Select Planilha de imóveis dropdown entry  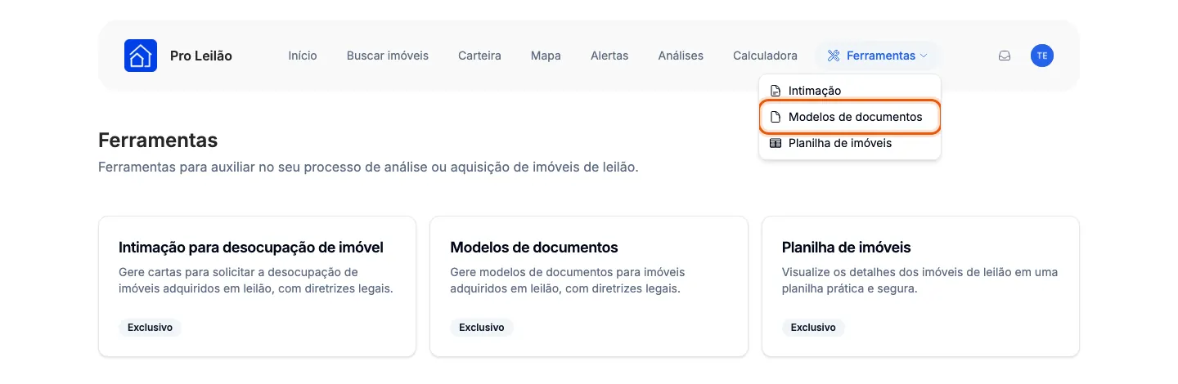coord(850,143)
